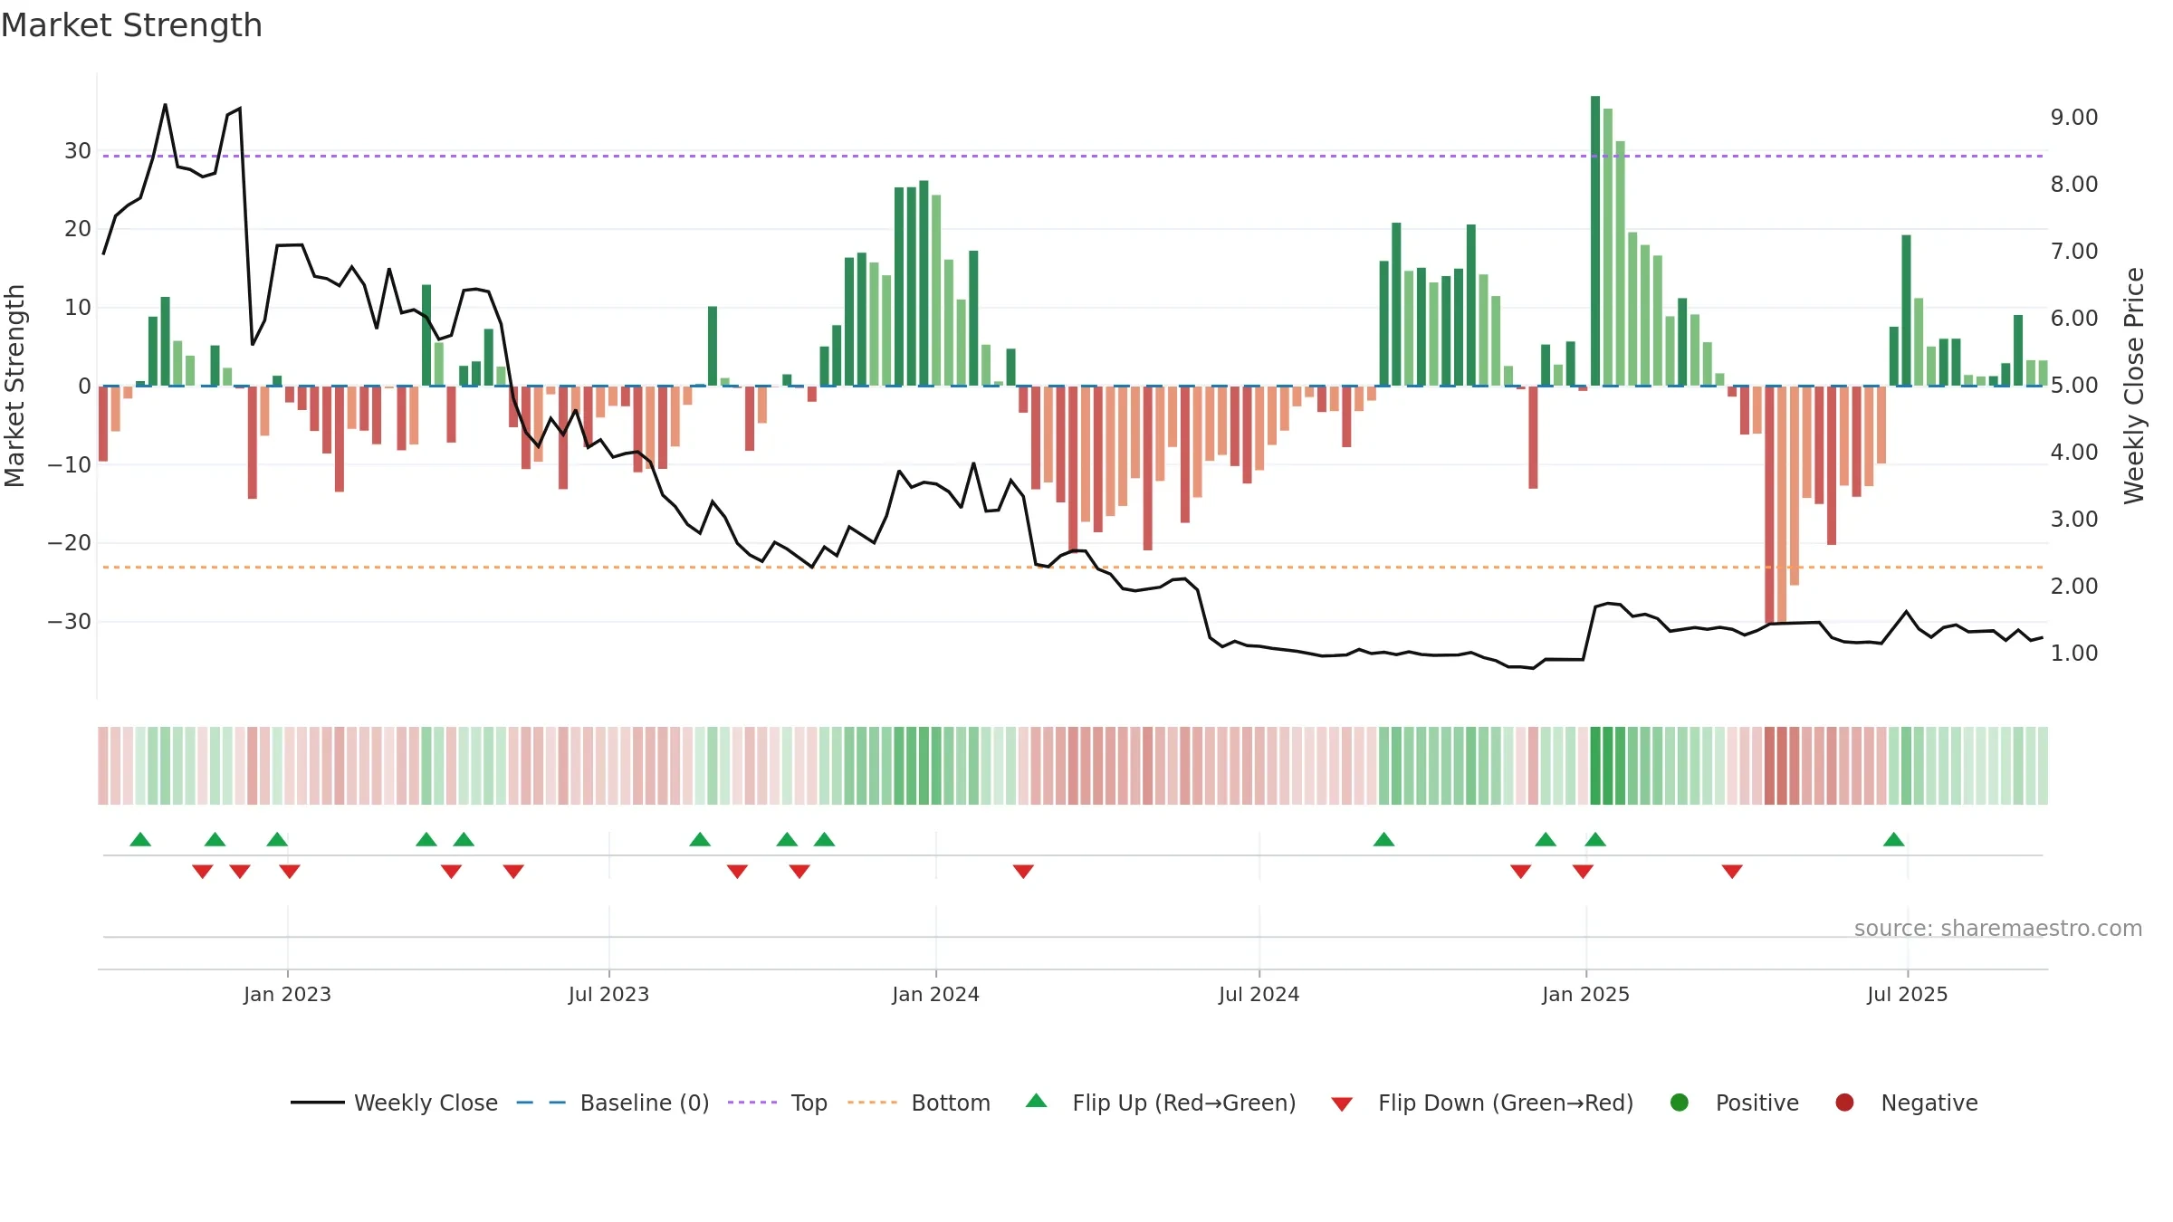Click the red Flip Down triangle icon in the legend
Viewport: 2173px width, 1222px height.
[x=1343, y=1104]
